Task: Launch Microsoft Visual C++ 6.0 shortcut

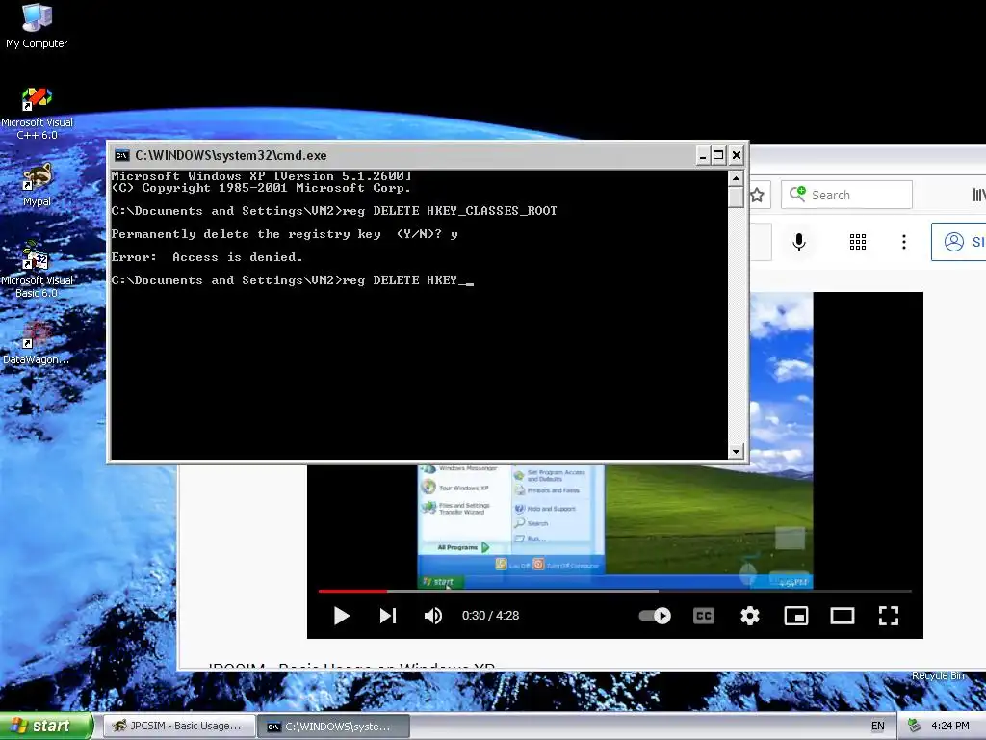Action: click(37, 114)
